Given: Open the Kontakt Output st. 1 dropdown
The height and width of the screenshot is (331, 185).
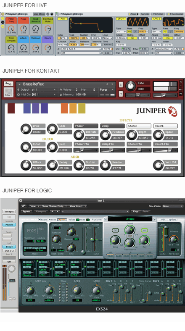Looking at the screenshot, I should (36, 90).
